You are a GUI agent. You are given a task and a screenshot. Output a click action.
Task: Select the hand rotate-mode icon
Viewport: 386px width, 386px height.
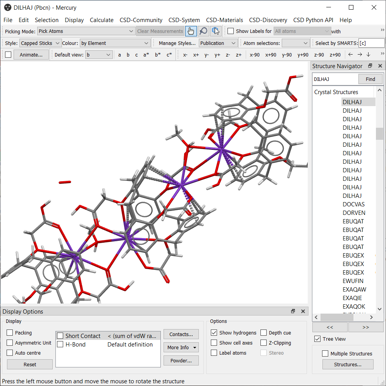pos(190,31)
